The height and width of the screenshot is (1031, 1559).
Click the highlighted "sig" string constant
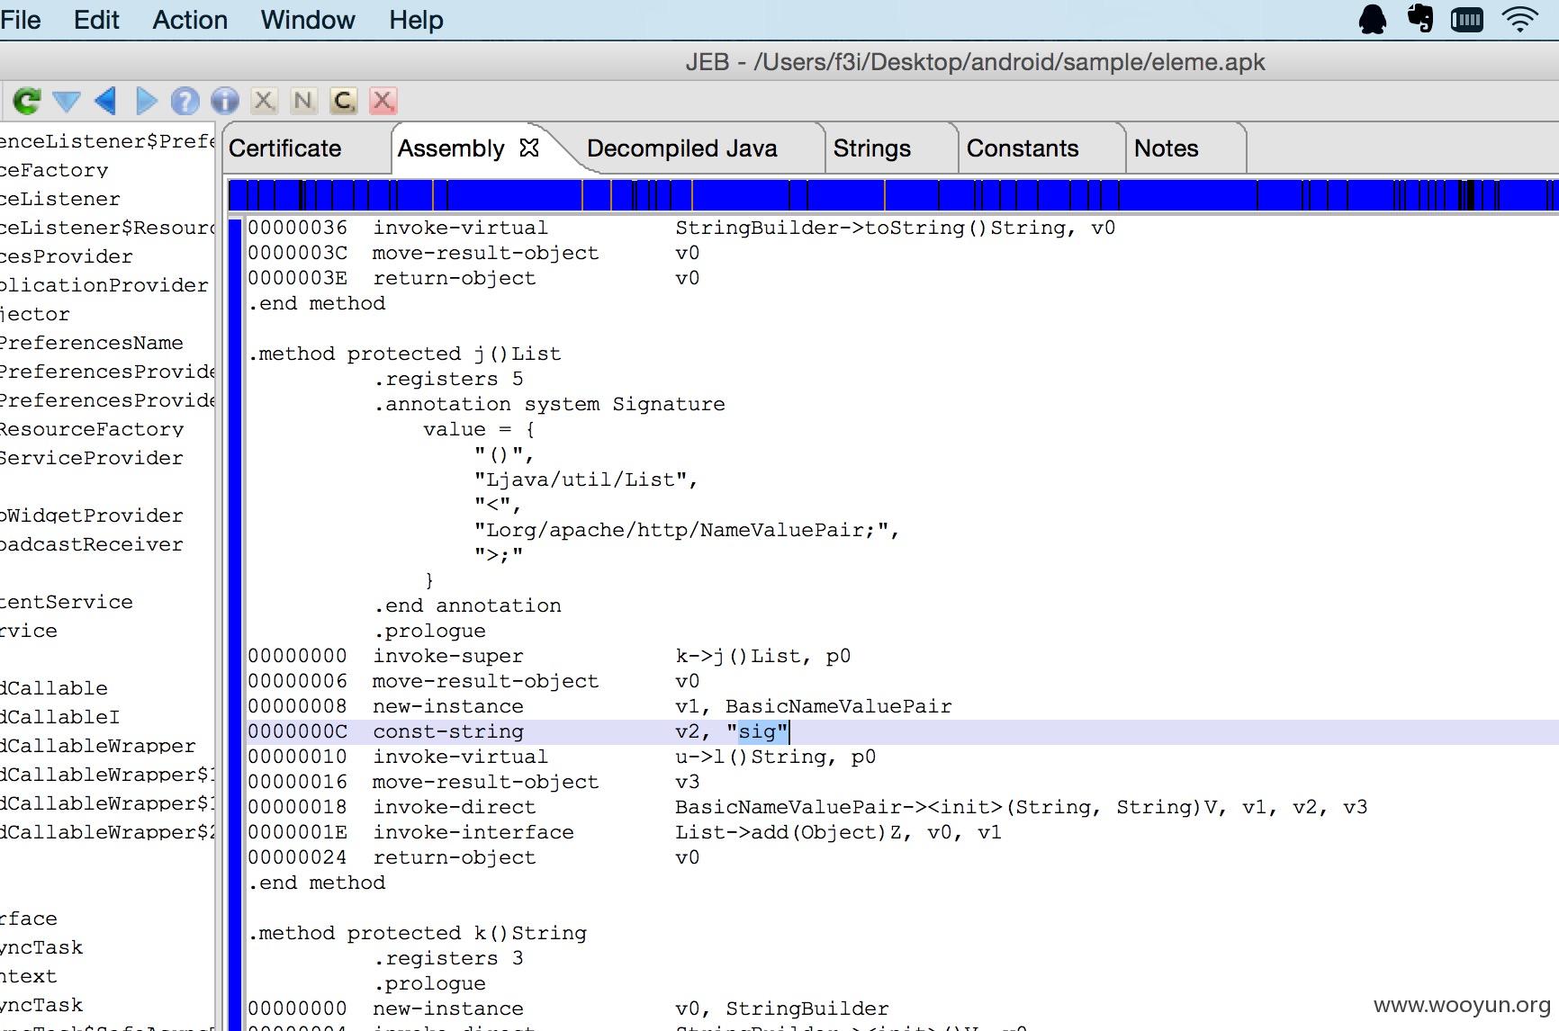click(x=757, y=731)
